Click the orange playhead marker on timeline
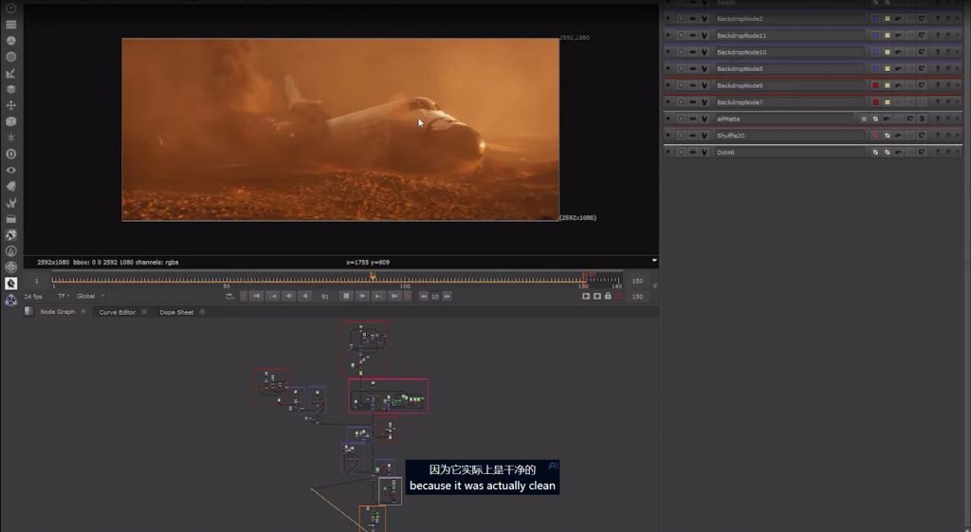This screenshot has width=971, height=532. 372,276
